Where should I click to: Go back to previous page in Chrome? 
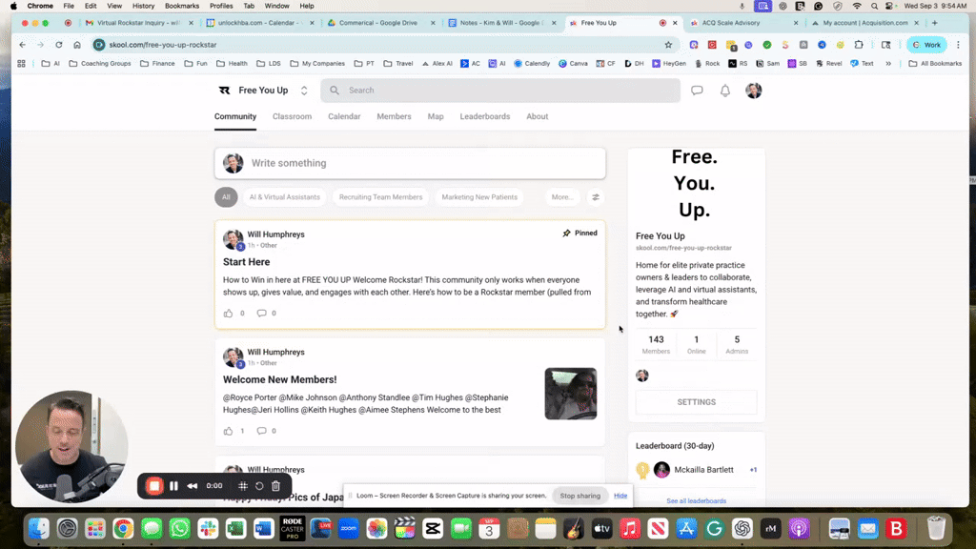tap(23, 45)
